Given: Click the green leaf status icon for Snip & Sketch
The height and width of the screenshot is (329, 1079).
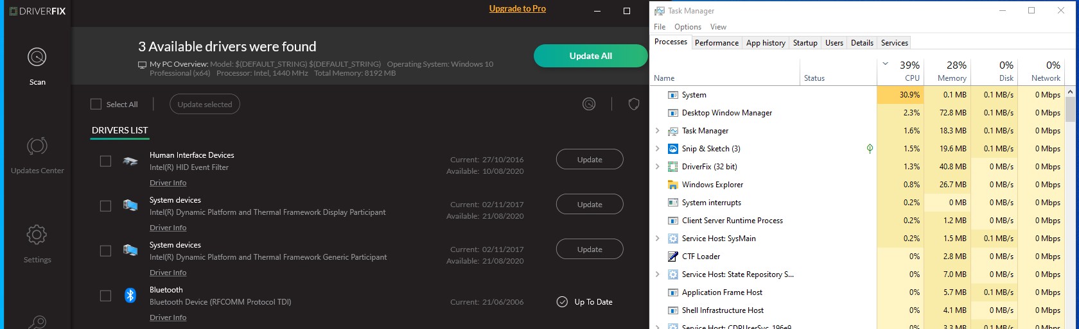Looking at the screenshot, I should 870,149.
